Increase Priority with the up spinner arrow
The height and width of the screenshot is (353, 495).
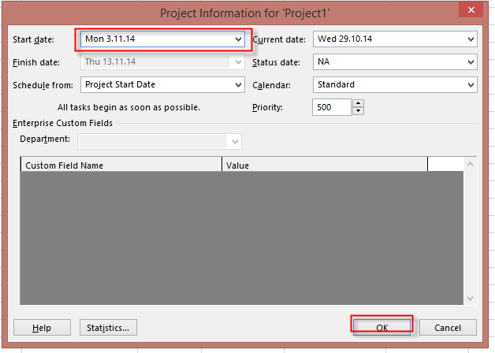click(x=358, y=103)
